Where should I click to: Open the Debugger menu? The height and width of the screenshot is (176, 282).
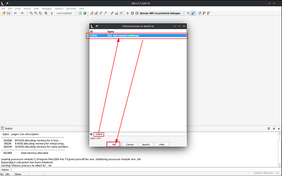pos(47,9)
